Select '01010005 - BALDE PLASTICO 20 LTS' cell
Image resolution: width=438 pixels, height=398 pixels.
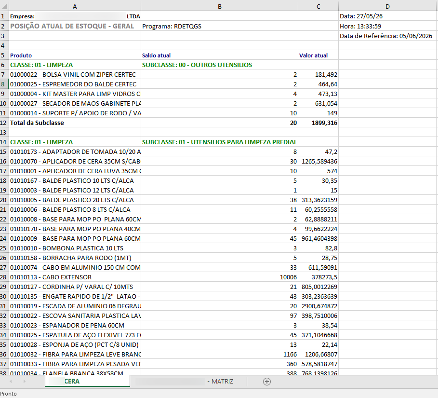click(x=75, y=200)
